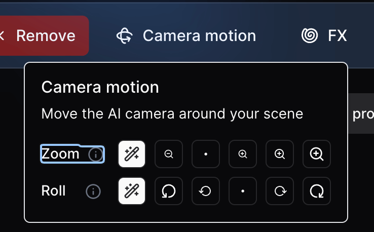
Task: Collapse the Camera motion popover button
Action: pos(186,36)
